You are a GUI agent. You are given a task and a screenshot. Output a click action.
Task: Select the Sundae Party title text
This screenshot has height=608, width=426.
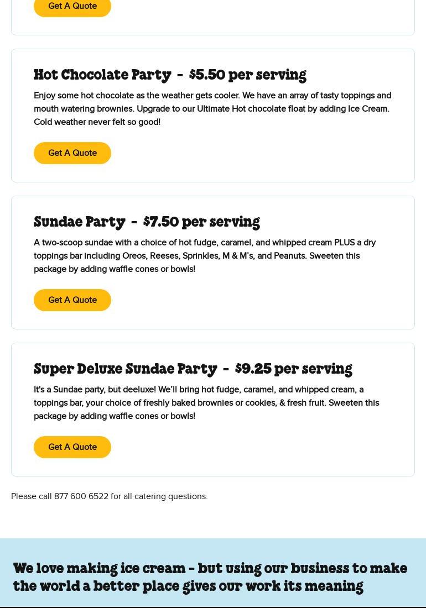point(80,222)
